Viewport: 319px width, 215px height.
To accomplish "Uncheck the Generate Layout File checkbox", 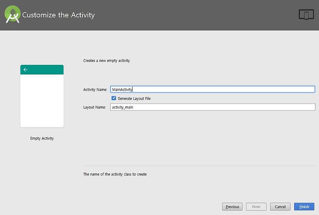I will (x=114, y=98).
